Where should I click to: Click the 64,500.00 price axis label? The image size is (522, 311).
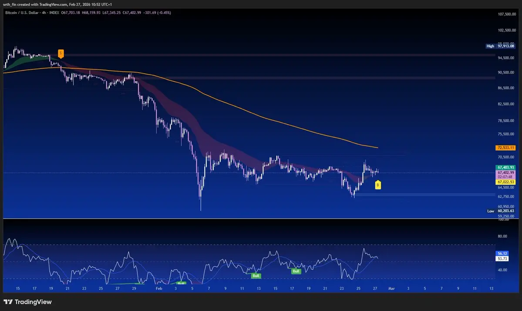(506, 187)
